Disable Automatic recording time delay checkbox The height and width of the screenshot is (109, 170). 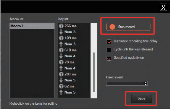pyautogui.click(x=109, y=42)
